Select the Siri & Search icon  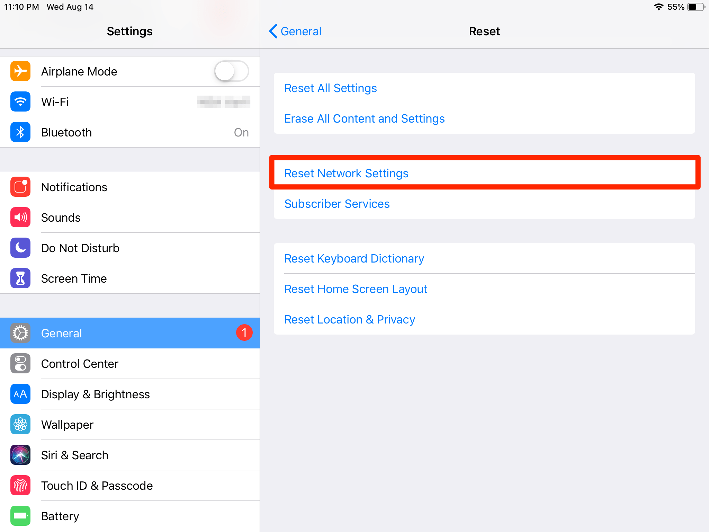20,455
